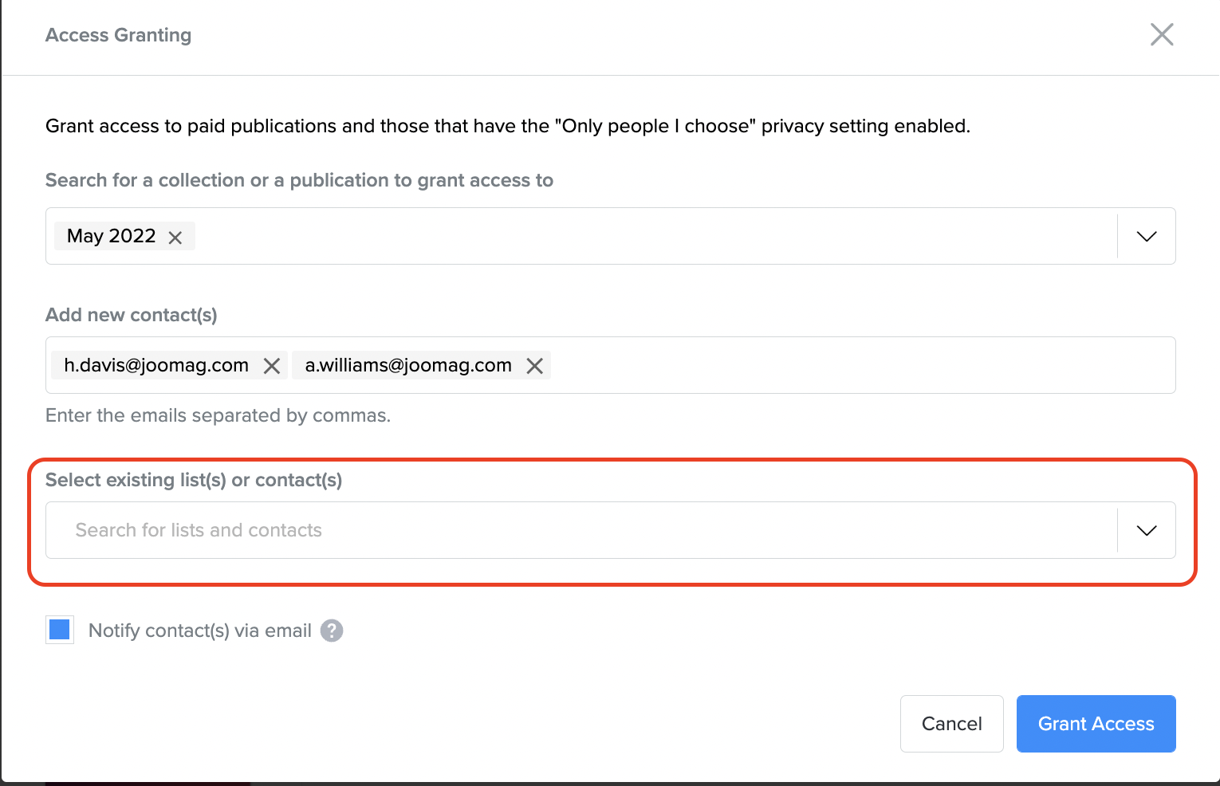Toggle the Notify contact(s) via email checkbox
This screenshot has height=786, width=1220.
click(x=60, y=630)
